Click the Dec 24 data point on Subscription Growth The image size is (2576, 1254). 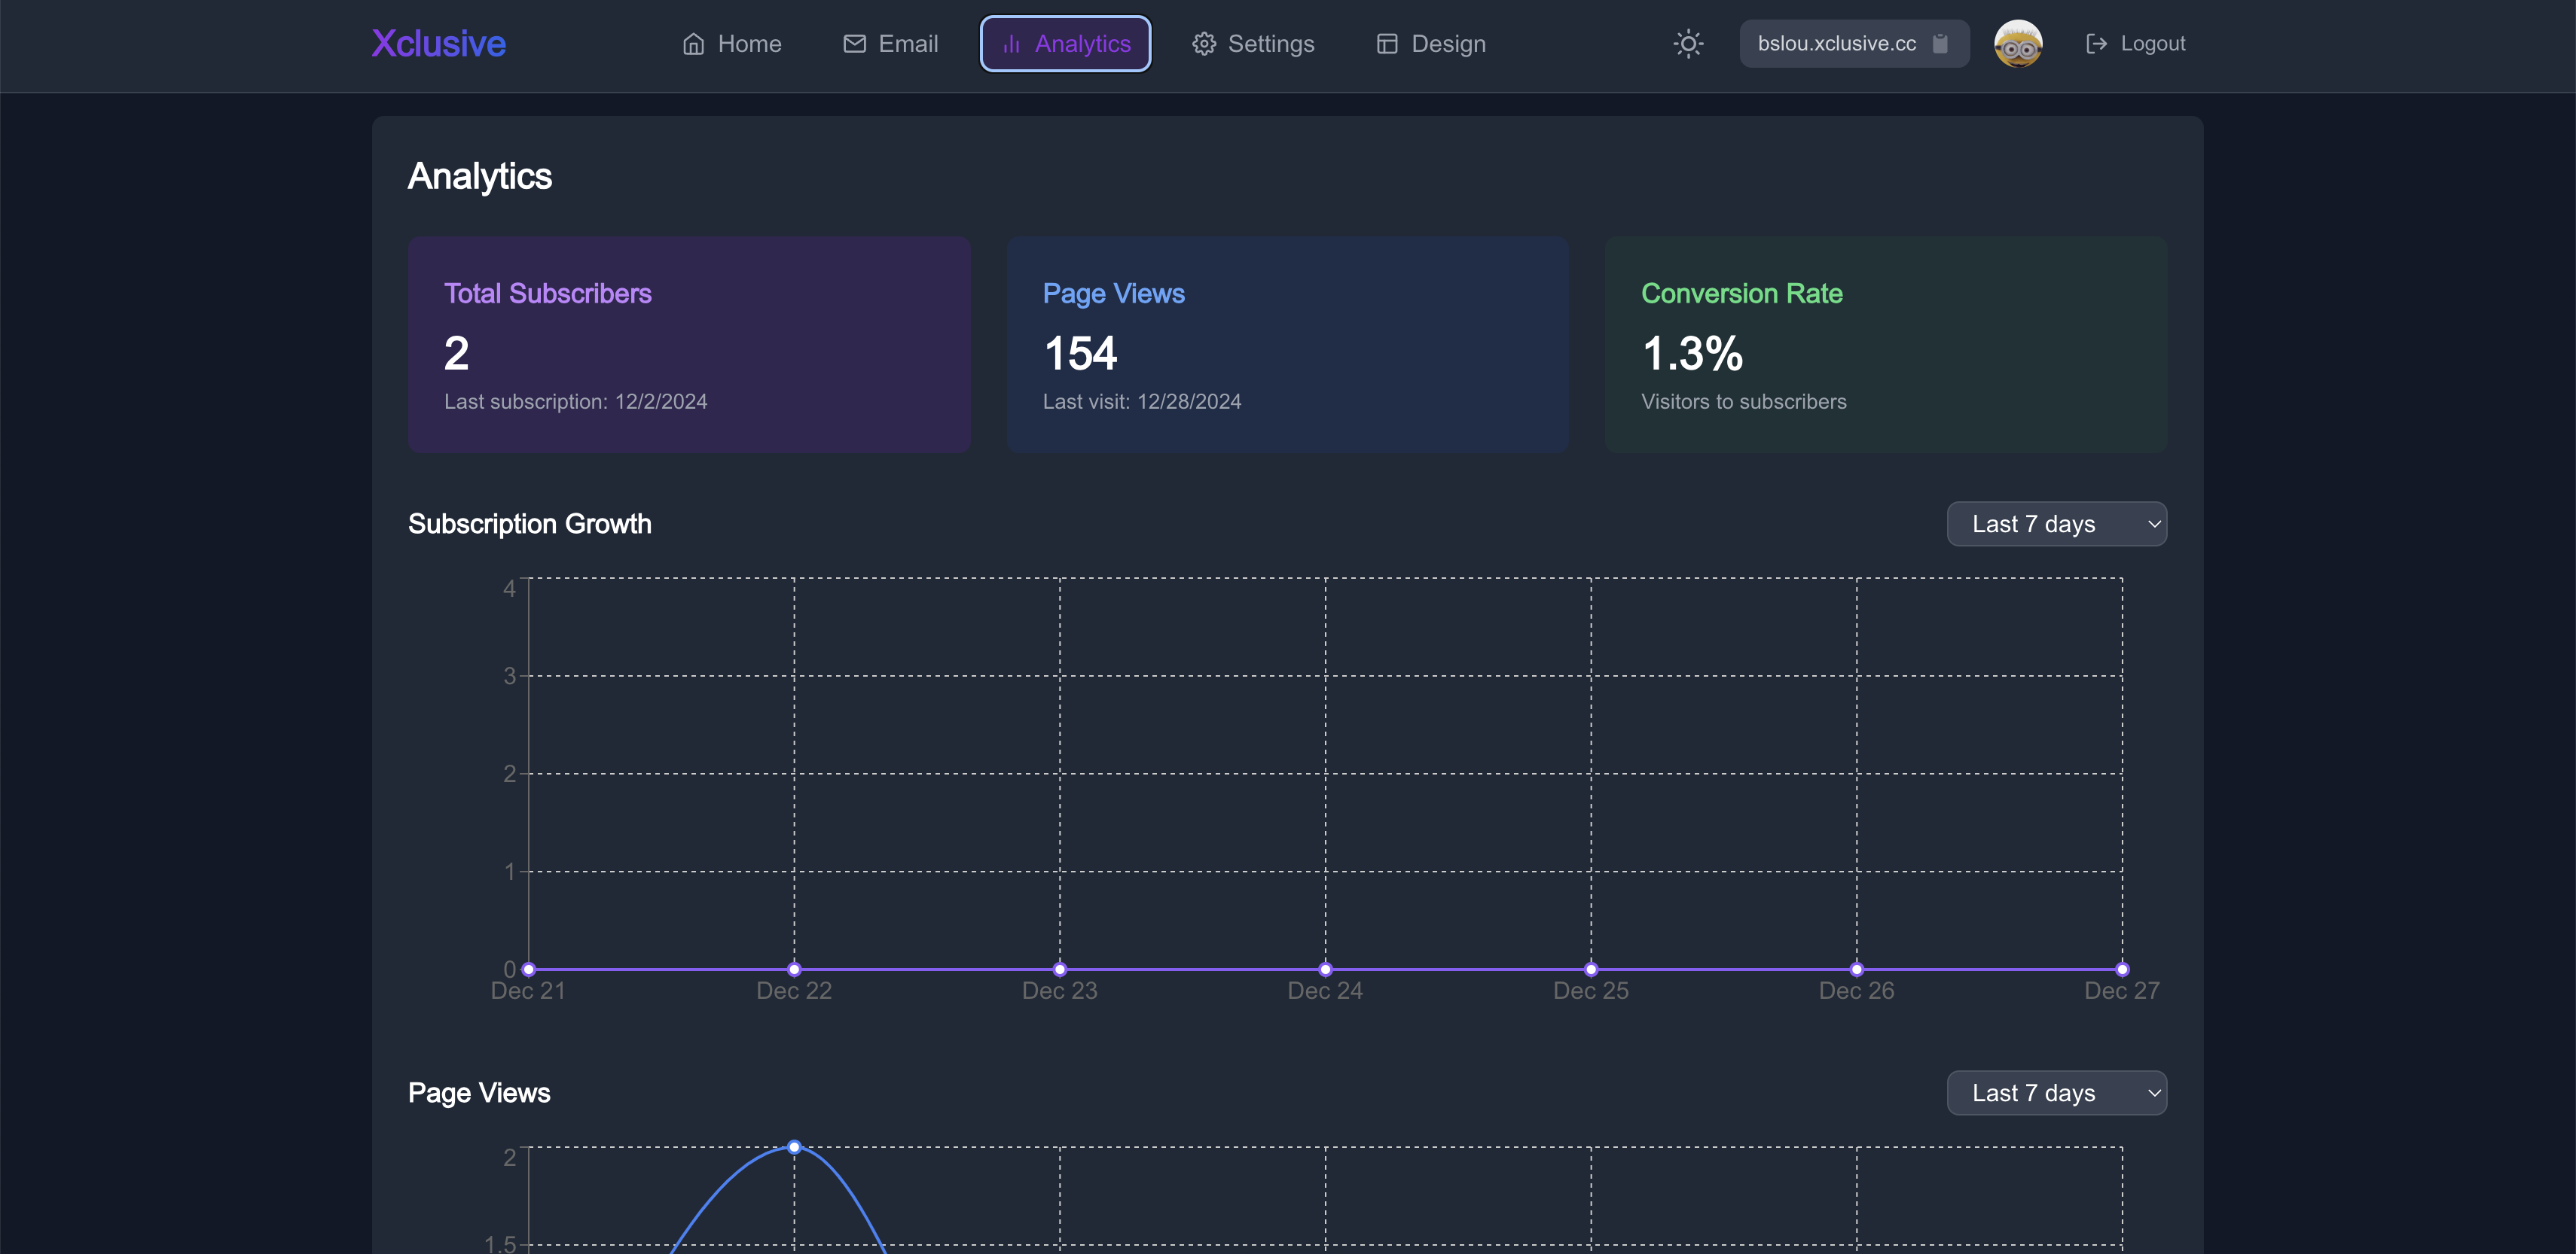pyautogui.click(x=1326, y=969)
